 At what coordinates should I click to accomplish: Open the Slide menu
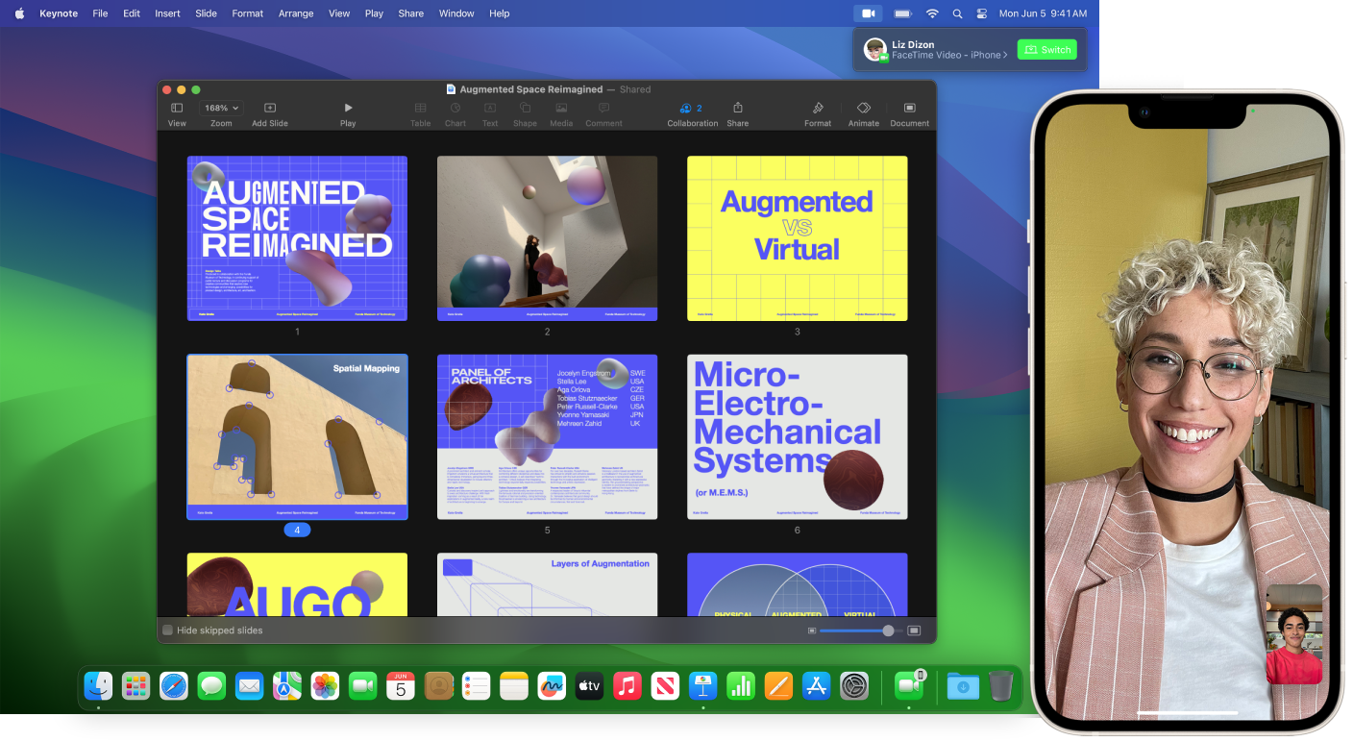coord(206,13)
